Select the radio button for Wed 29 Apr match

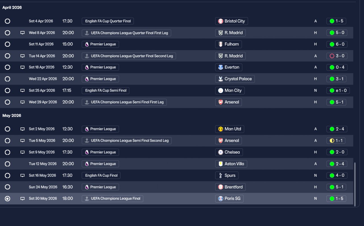(x=7, y=102)
